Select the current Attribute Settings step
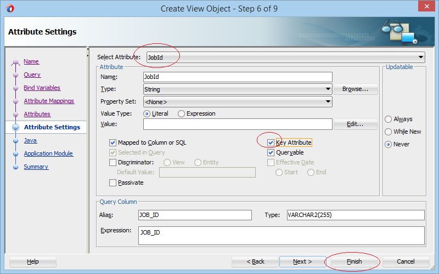Viewport: 439px width, 274px height. [x=52, y=127]
